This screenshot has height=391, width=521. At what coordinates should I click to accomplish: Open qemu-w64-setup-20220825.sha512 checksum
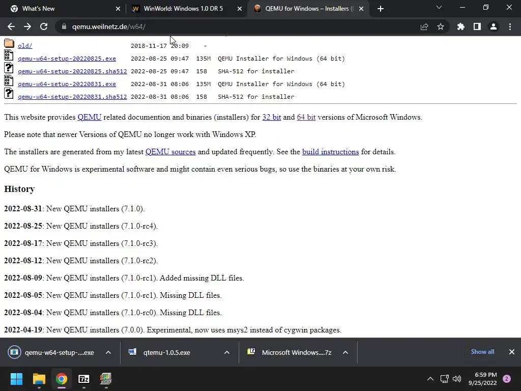point(72,71)
